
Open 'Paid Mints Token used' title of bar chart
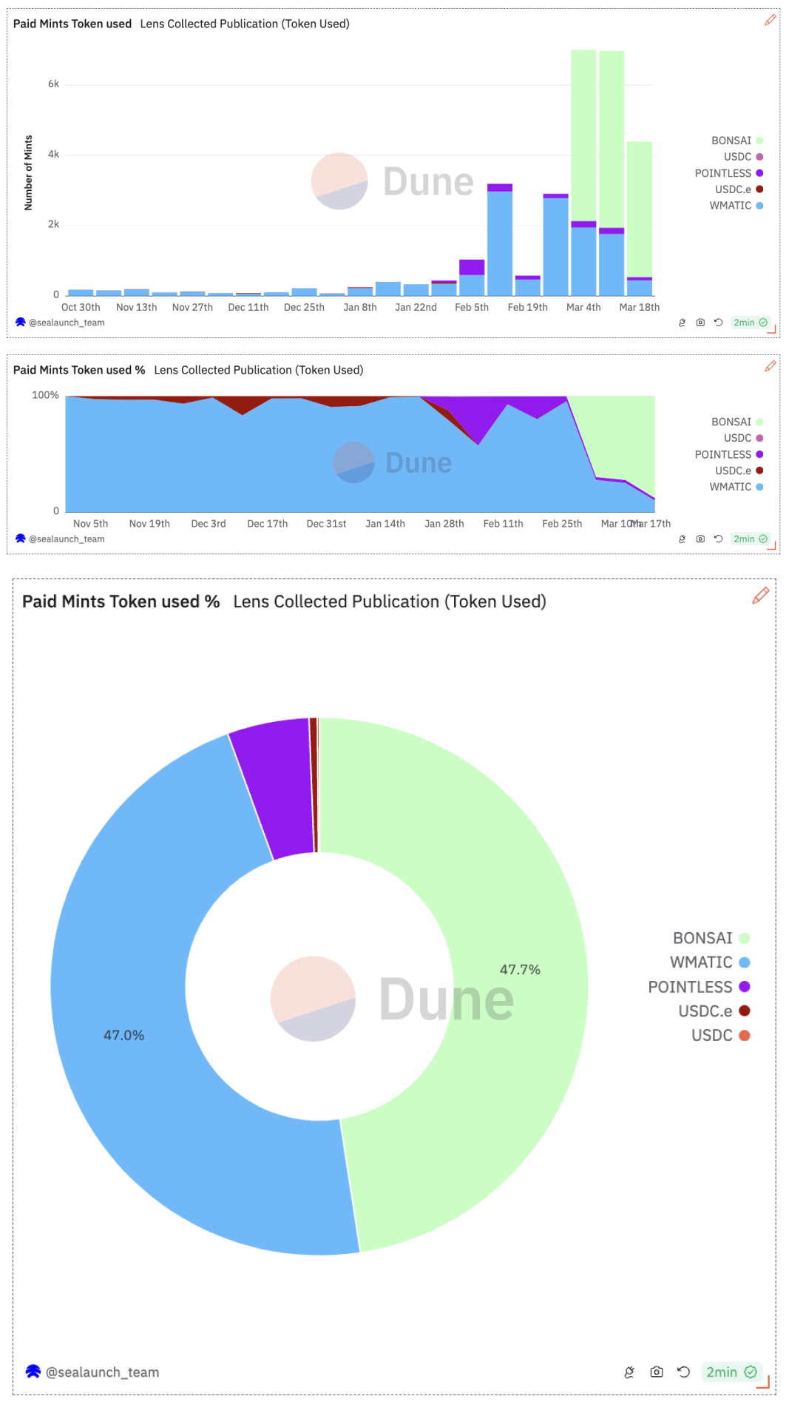[72, 24]
